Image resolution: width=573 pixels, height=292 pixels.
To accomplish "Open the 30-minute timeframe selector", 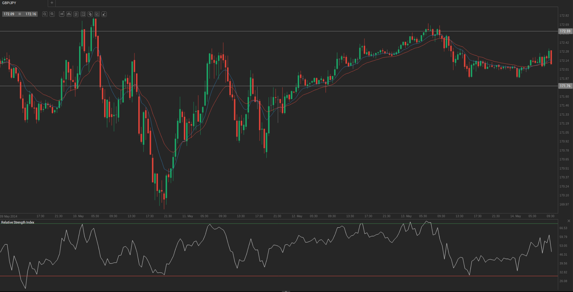I will (x=62, y=14).
